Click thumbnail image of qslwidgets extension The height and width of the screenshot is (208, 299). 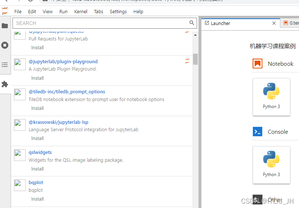point(20,155)
